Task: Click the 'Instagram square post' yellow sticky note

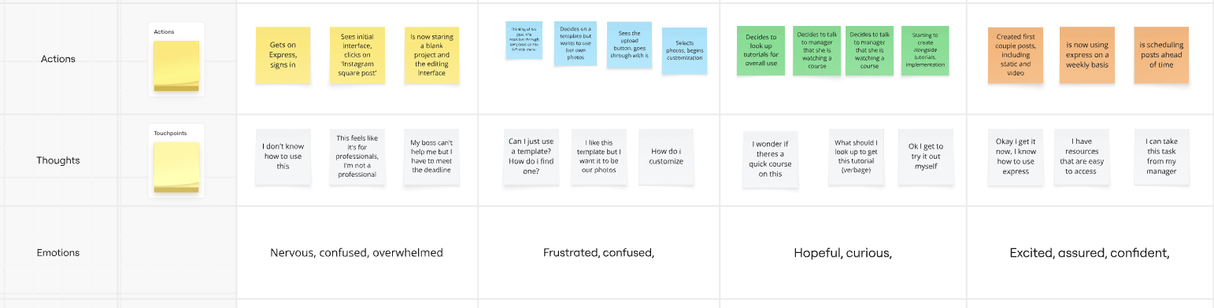Action: click(x=358, y=55)
